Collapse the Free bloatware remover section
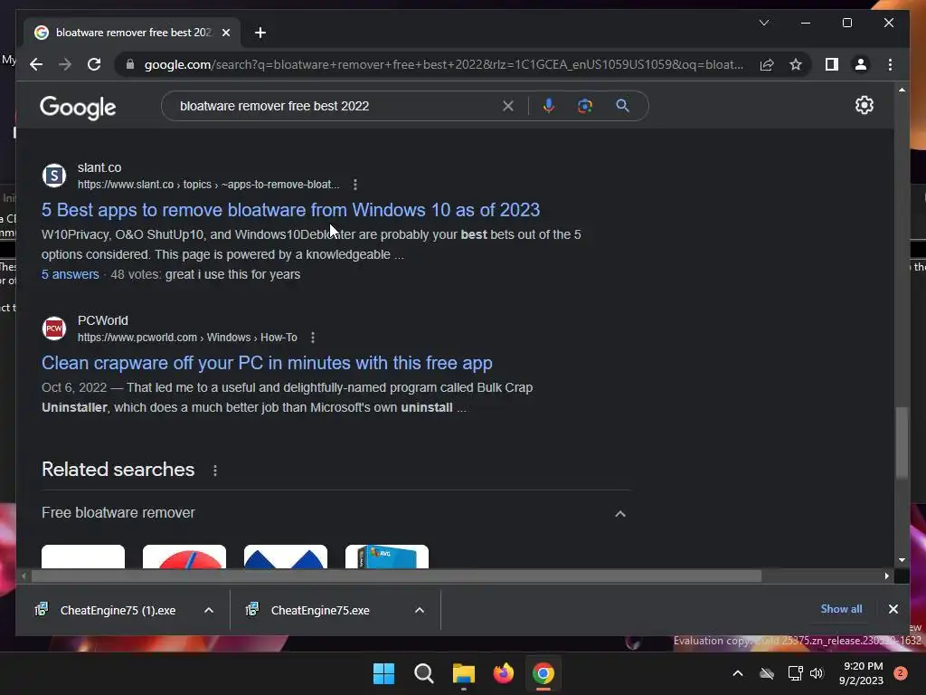Image resolution: width=926 pixels, height=695 pixels. pos(620,514)
